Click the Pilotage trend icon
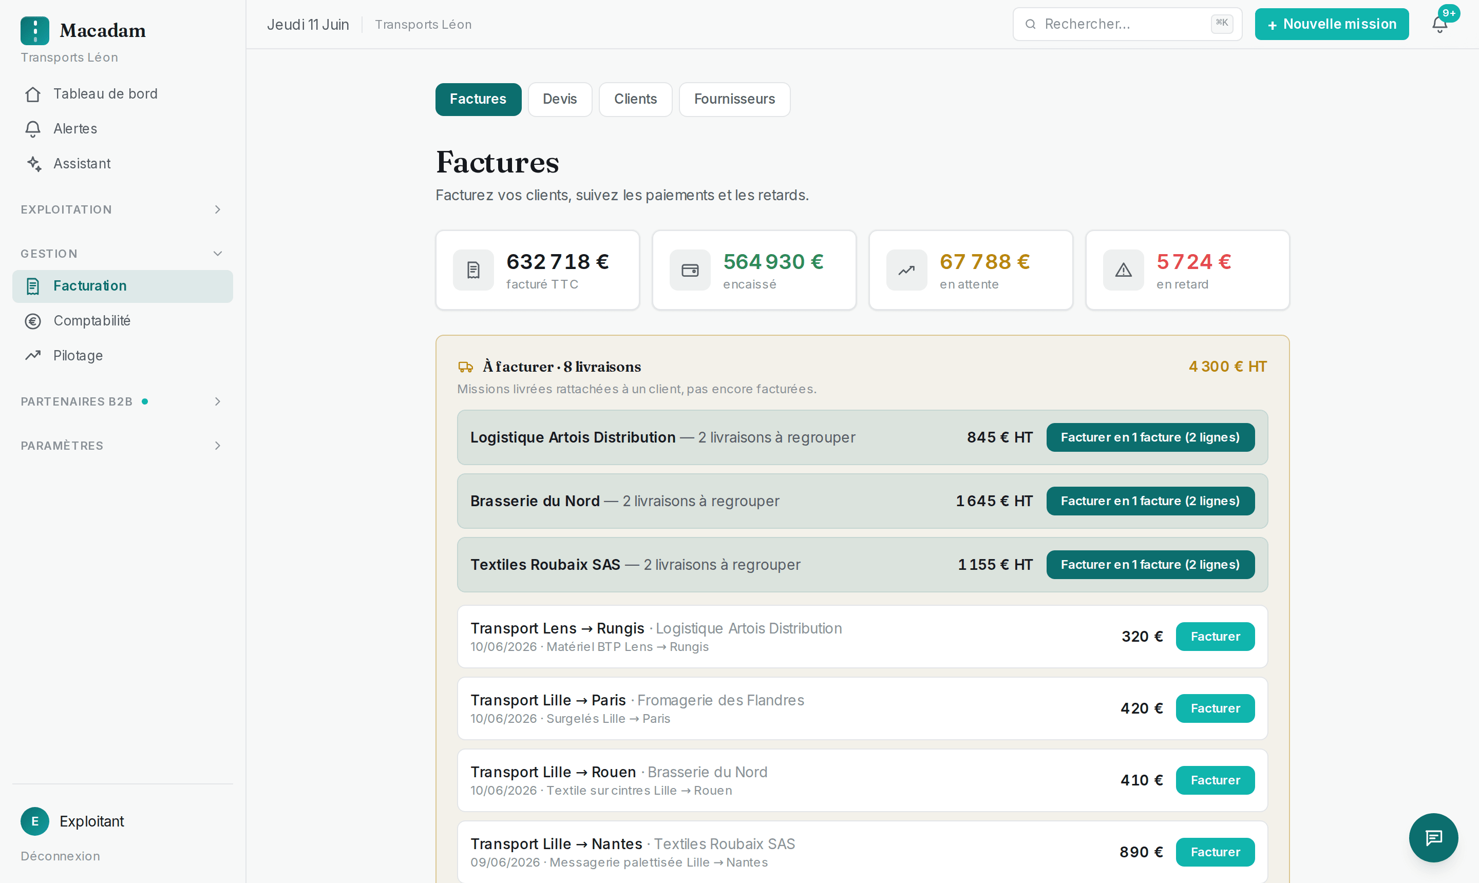Image resolution: width=1479 pixels, height=883 pixels. [x=33, y=356]
